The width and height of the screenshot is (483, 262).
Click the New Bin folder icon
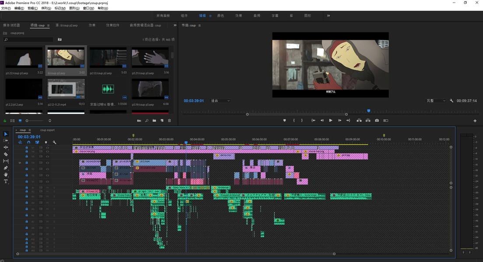pos(154,121)
